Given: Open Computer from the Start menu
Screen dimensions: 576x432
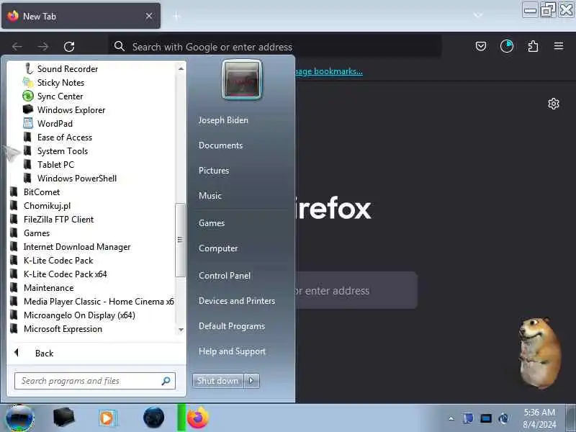Looking at the screenshot, I should click(218, 248).
